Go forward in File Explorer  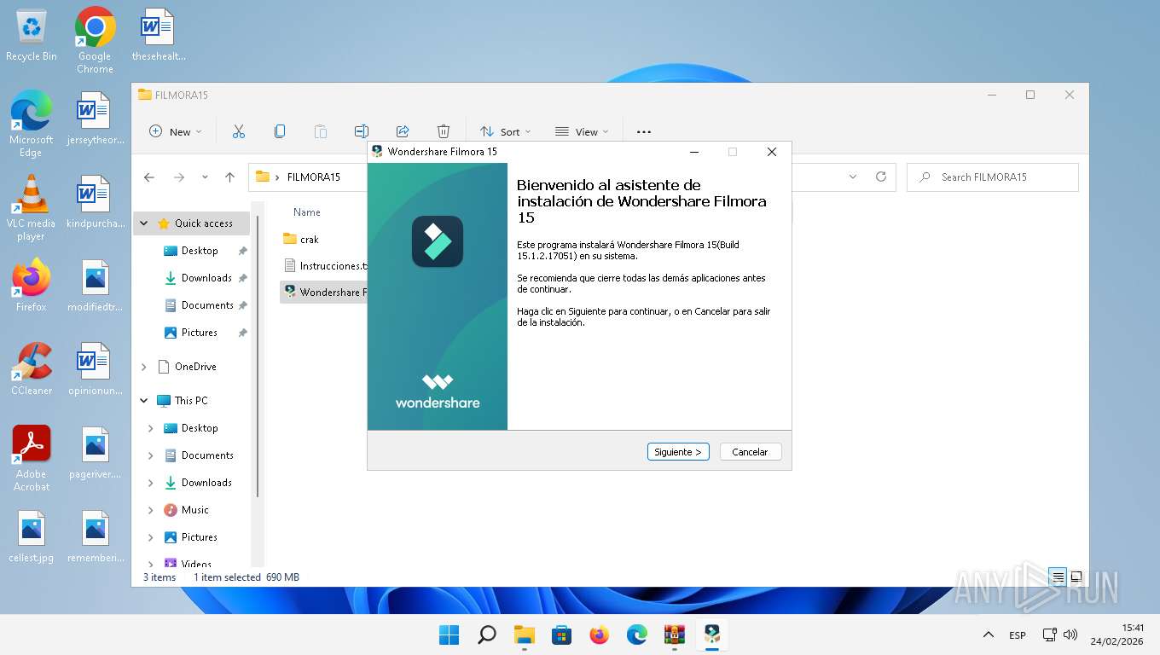coord(178,177)
